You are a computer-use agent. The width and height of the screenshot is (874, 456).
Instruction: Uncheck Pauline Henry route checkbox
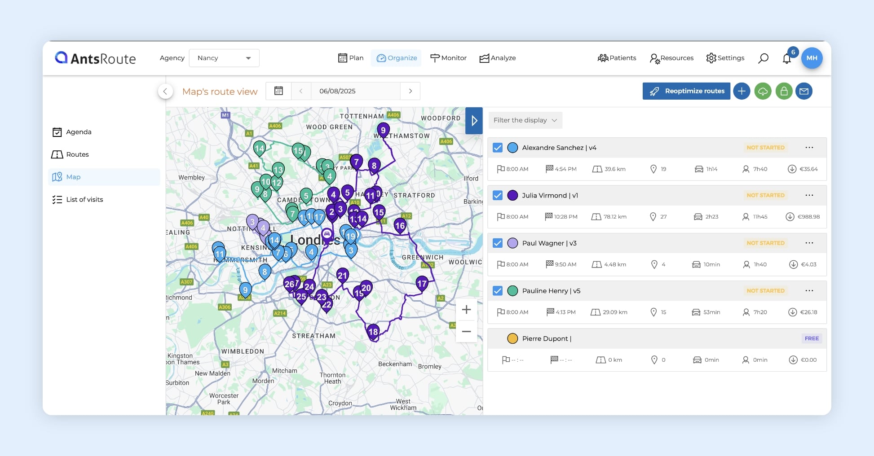pyautogui.click(x=498, y=291)
